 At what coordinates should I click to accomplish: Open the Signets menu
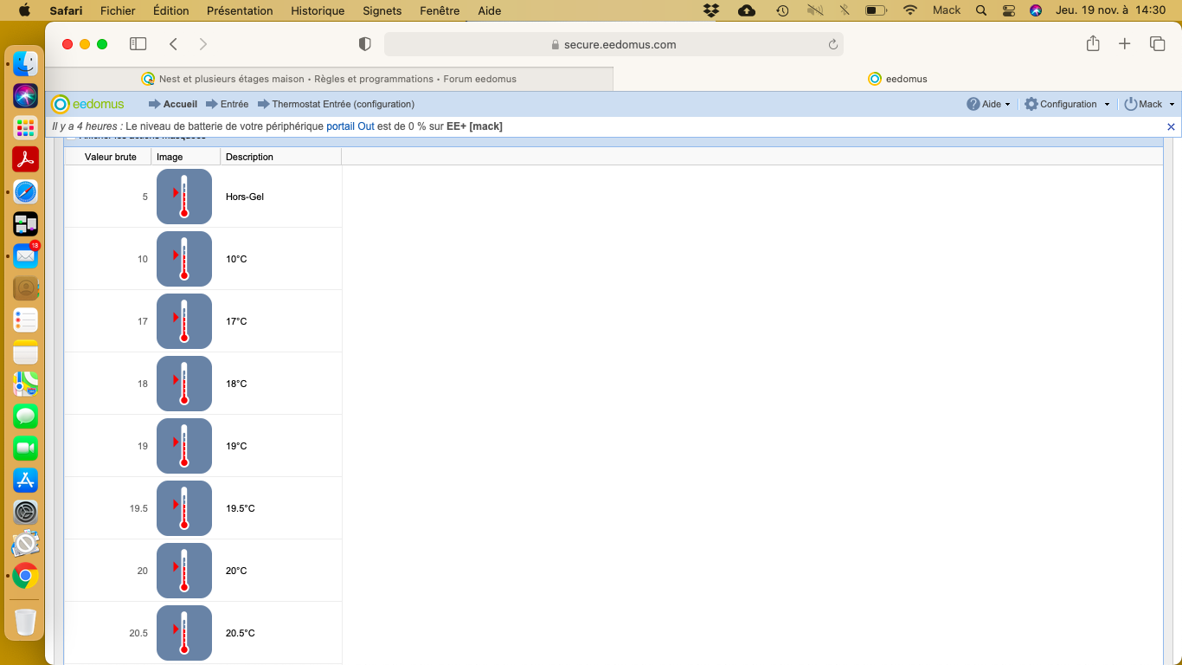point(382,10)
